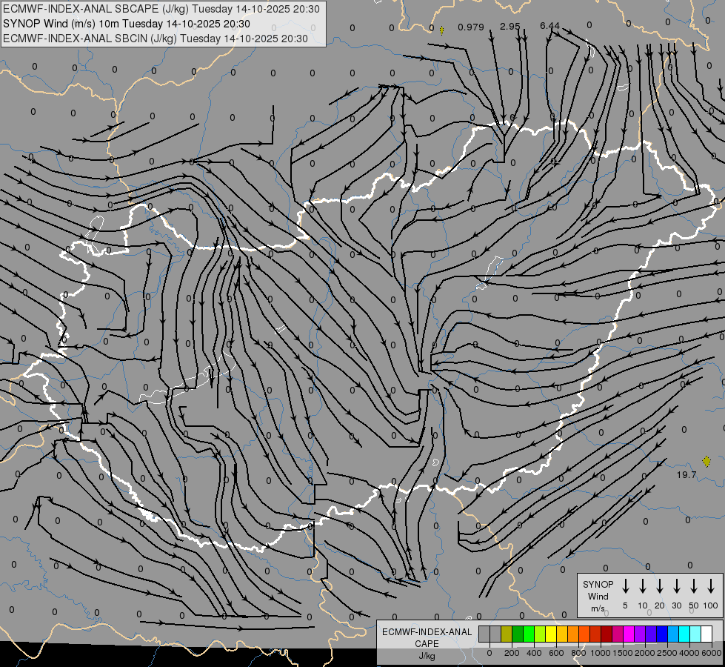
Task: Click the SYNOP Wind 10m title line
Action: pyautogui.click(x=126, y=24)
